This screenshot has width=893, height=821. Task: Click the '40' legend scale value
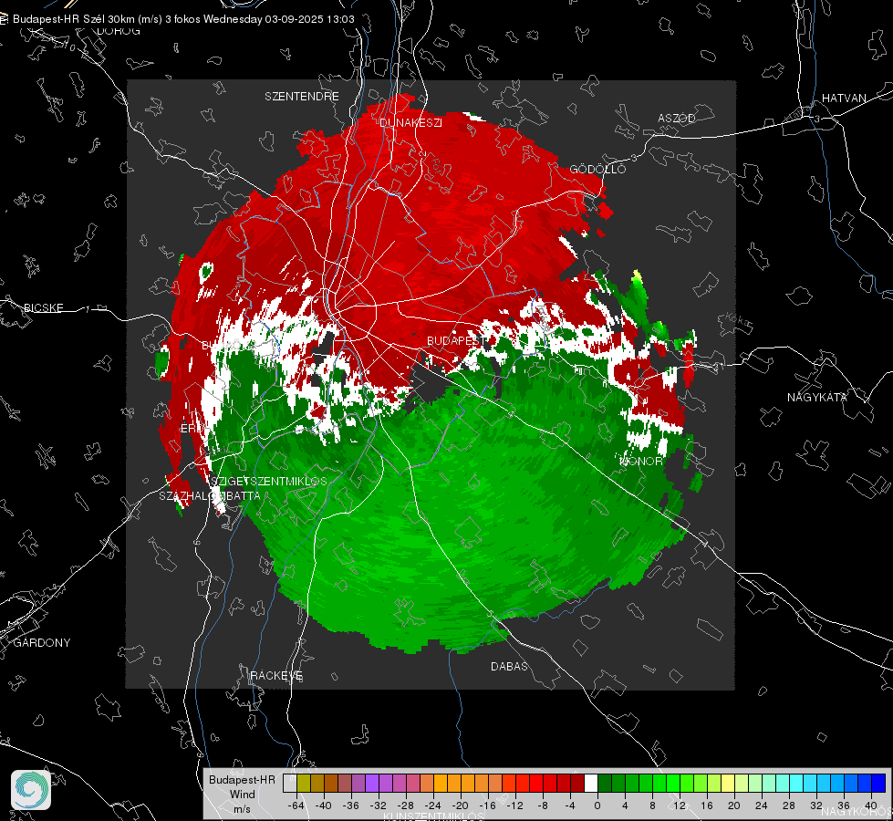871,805
